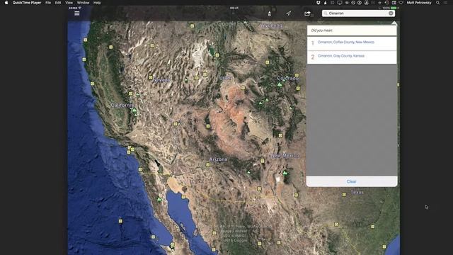453x255 pixels.
Task: Click the Clear button in results panel
Action: [352, 181]
